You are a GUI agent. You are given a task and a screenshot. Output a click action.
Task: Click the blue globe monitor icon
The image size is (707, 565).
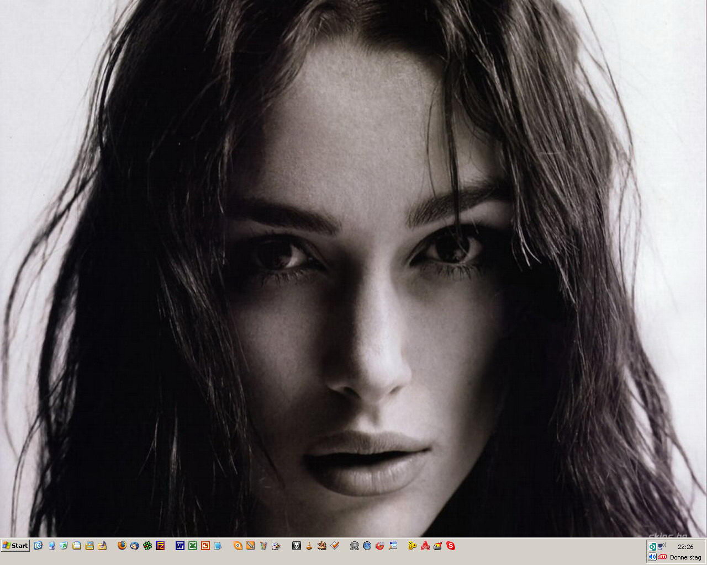367,546
